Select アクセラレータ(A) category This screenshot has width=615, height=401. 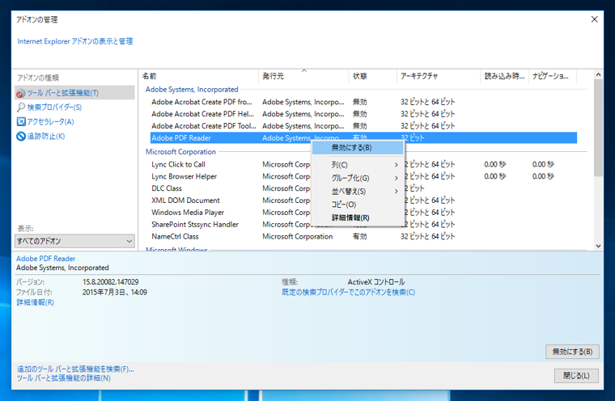[x=50, y=121]
